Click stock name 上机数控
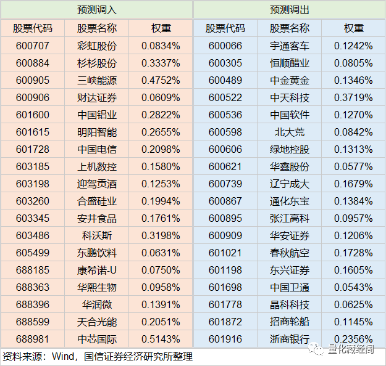This screenshot has height=366, width=386. (x=97, y=166)
